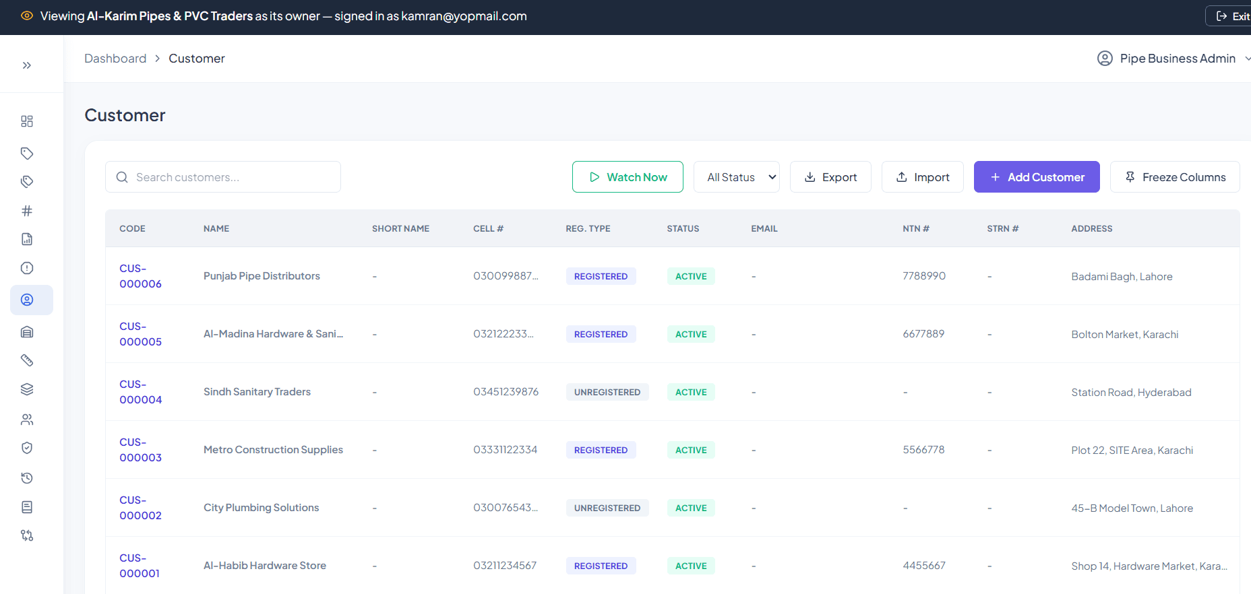Click UNREGISTERED badge for Sindh Sanitary Traders
The height and width of the screenshot is (594, 1251).
(x=607, y=392)
